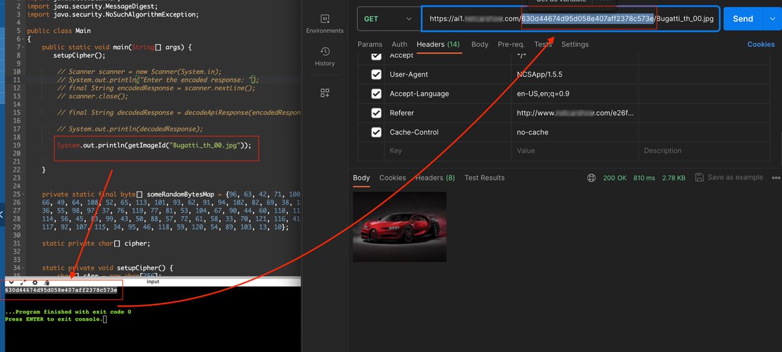This screenshot has width=782, height=352.
Task: Click the globe network icon in response bar
Action: (x=591, y=178)
